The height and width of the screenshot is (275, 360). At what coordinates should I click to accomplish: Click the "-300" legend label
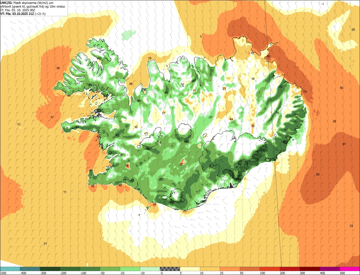click(x=43, y=273)
